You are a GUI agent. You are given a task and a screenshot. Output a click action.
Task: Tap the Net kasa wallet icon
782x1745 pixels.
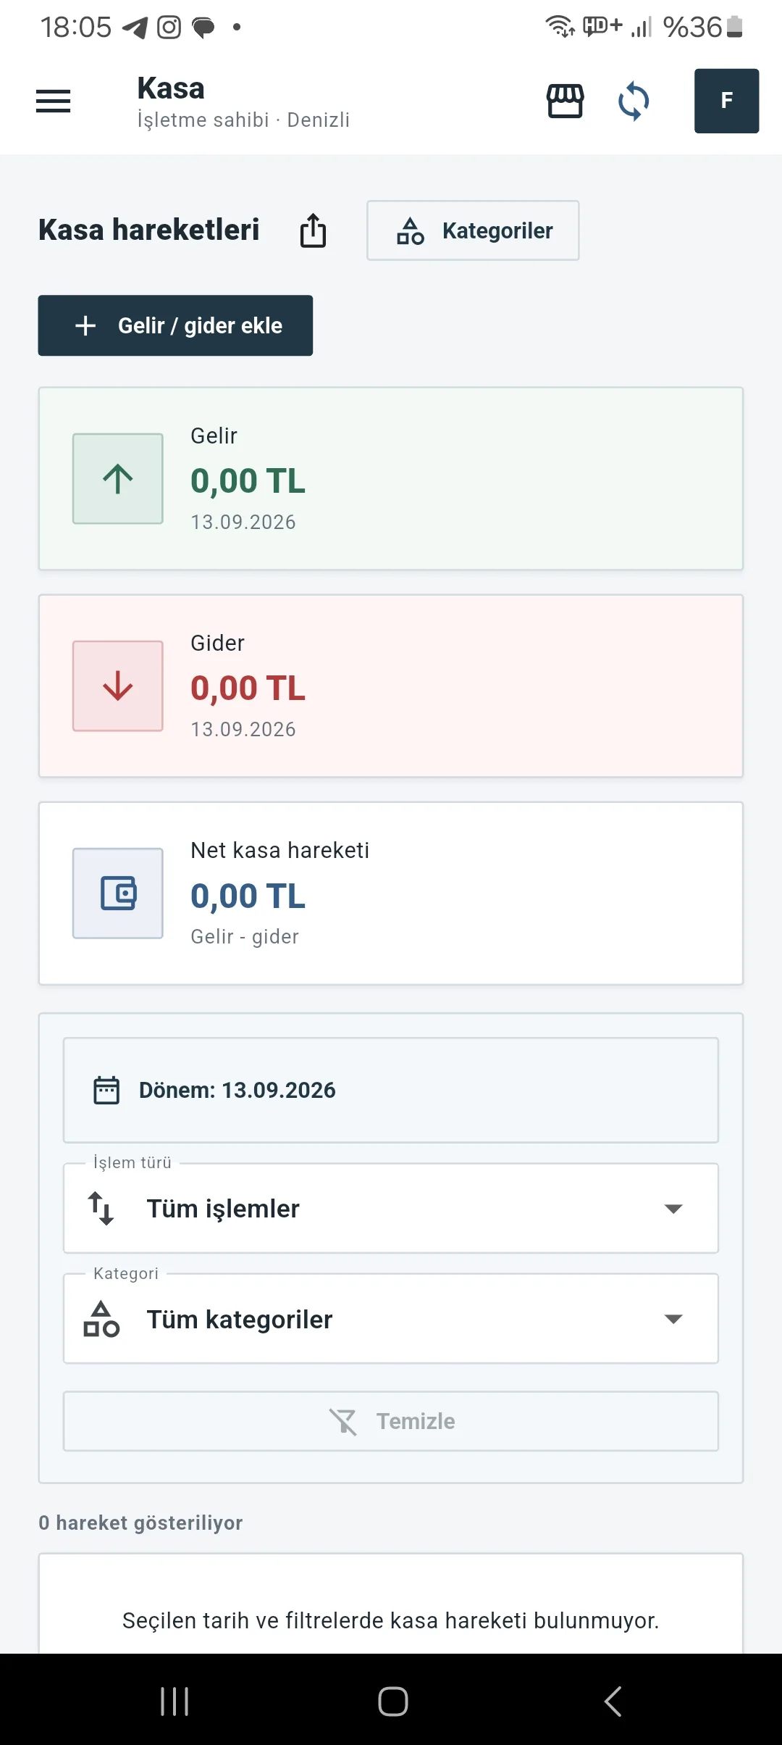(x=118, y=893)
